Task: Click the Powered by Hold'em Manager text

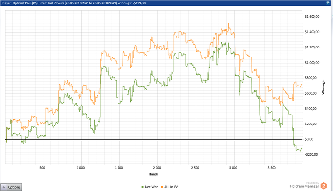Action: (304, 185)
